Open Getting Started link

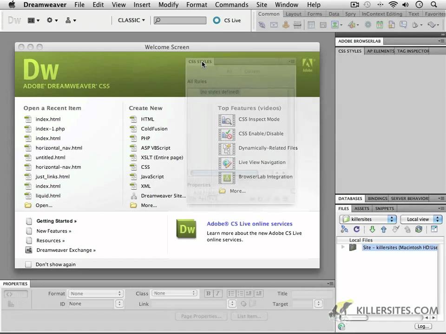point(56,221)
